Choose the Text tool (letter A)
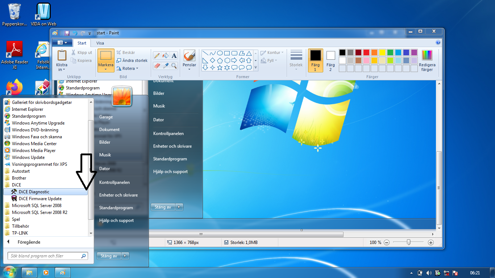Image resolution: width=495 pixels, height=278 pixels. point(174,55)
